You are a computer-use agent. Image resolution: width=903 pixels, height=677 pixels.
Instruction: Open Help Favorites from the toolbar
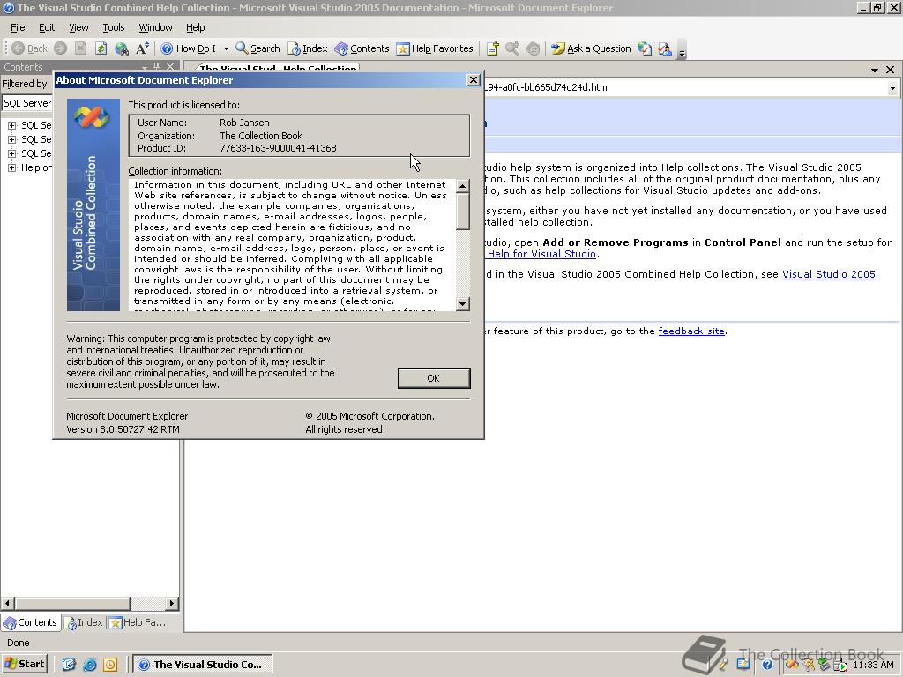coord(435,49)
